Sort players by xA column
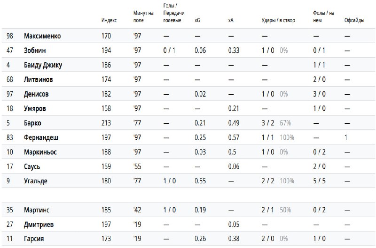376x248 pixels. [231, 21]
